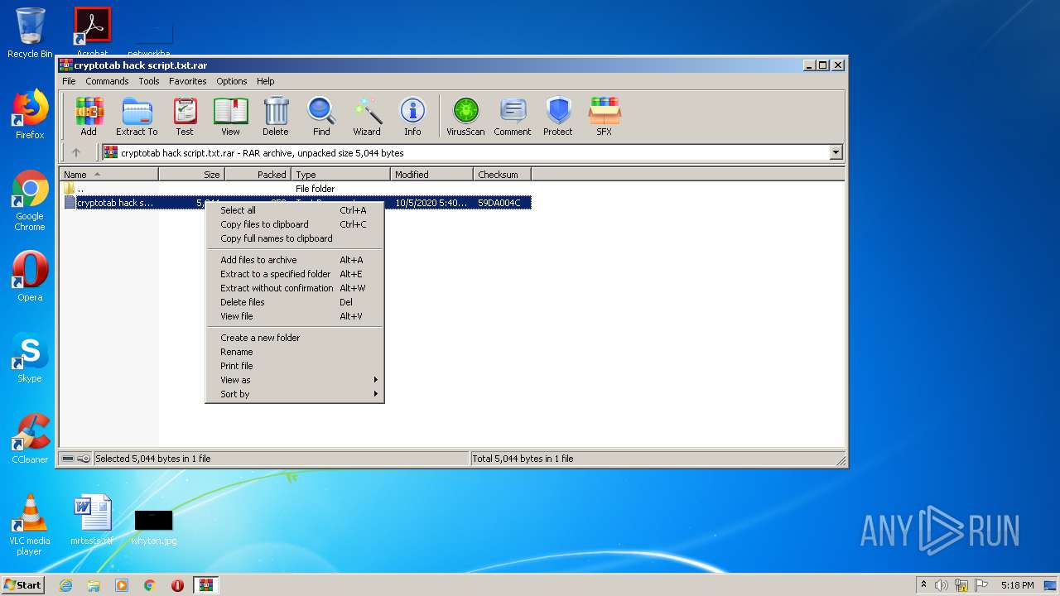Choose Create a new folder
Image resolution: width=1060 pixels, height=596 pixels.
[295, 338]
